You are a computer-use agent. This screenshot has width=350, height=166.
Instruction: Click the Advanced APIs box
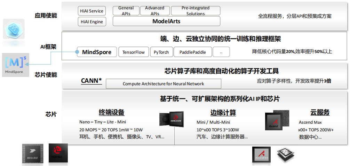[155, 11]
